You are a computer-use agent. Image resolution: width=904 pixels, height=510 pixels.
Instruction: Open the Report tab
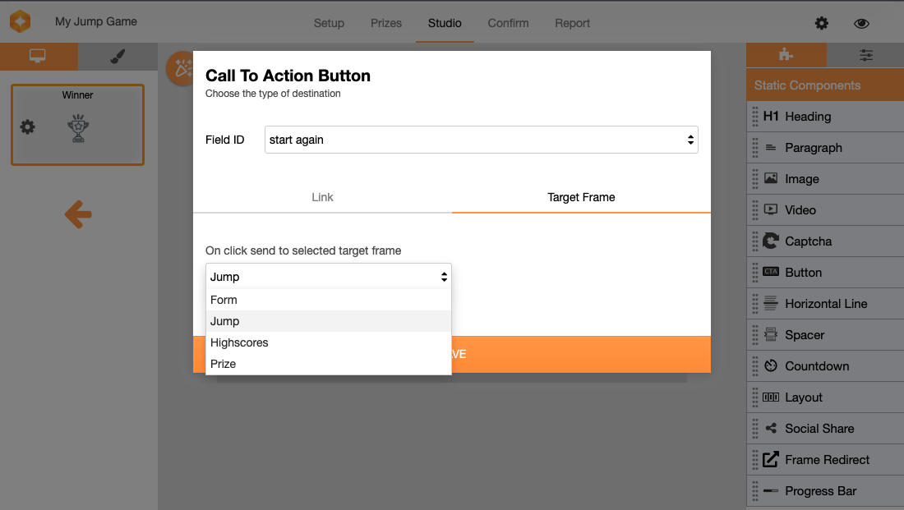[572, 23]
